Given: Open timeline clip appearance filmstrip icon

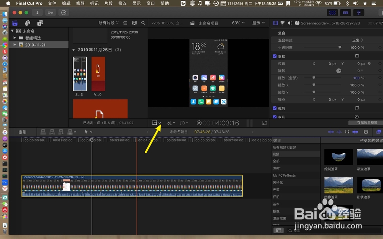Looking at the screenshot, I should click(366, 132).
